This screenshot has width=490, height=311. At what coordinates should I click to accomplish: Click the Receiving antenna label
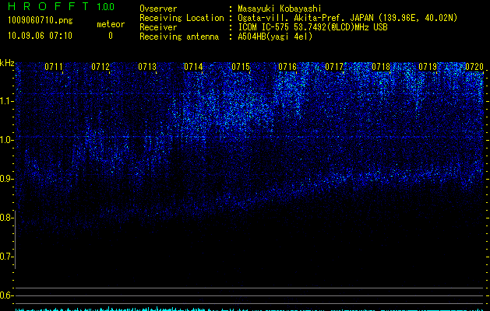(x=179, y=37)
